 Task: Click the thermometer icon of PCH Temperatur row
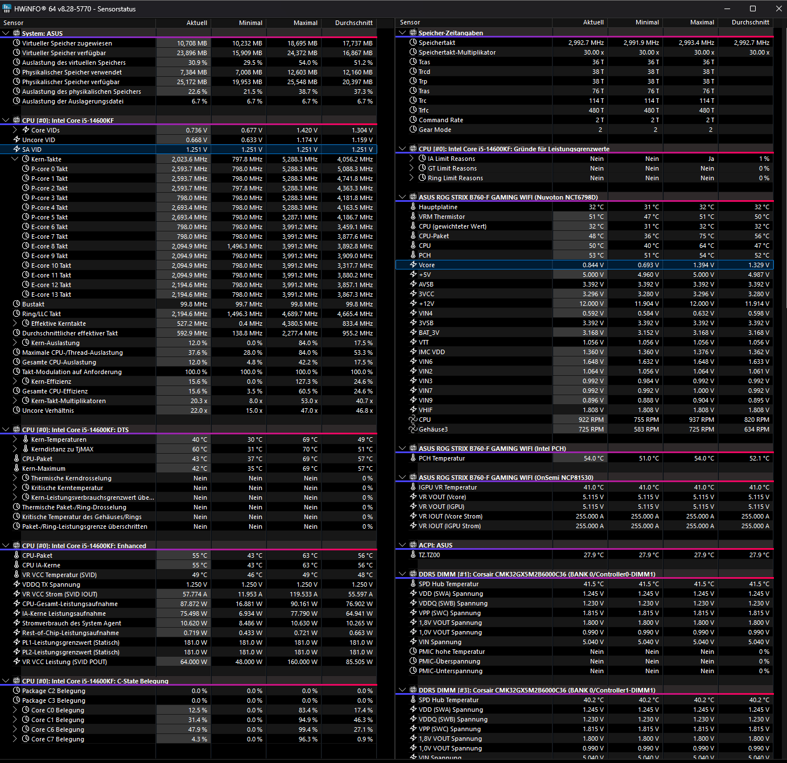tap(413, 458)
